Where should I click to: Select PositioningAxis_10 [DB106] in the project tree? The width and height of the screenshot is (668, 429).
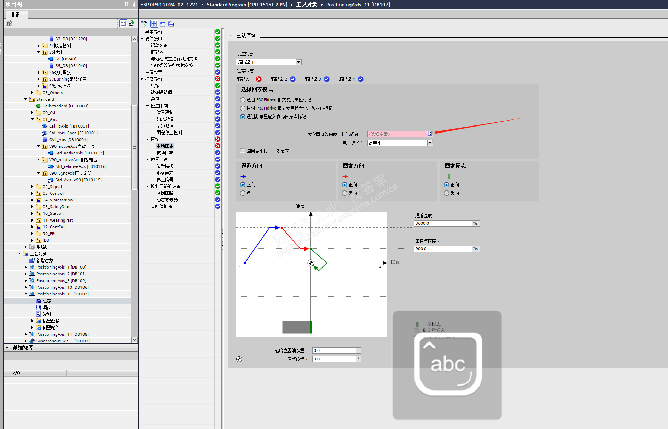pyautogui.click(x=63, y=287)
